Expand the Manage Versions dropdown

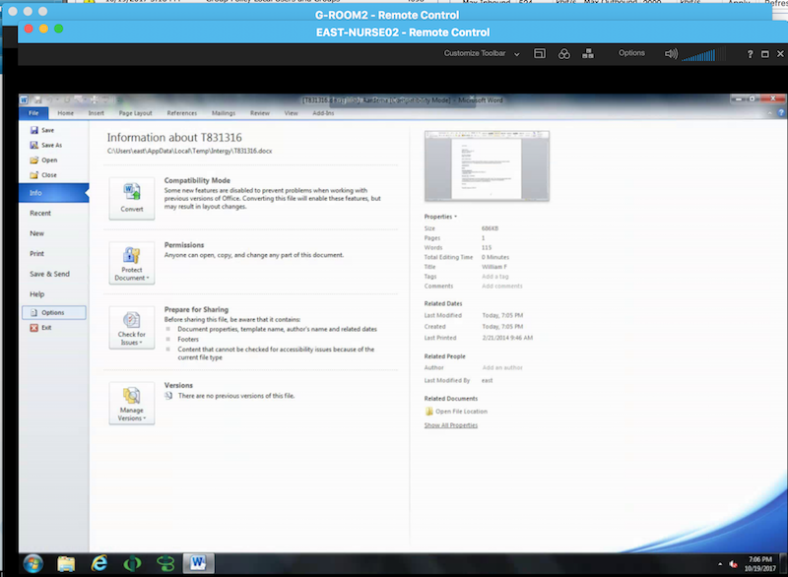click(x=132, y=404)
